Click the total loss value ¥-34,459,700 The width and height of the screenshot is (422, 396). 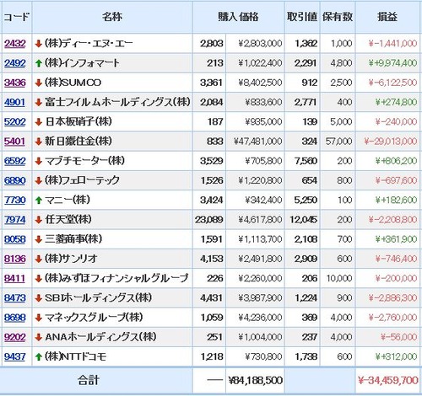click(x=388, y=381)
